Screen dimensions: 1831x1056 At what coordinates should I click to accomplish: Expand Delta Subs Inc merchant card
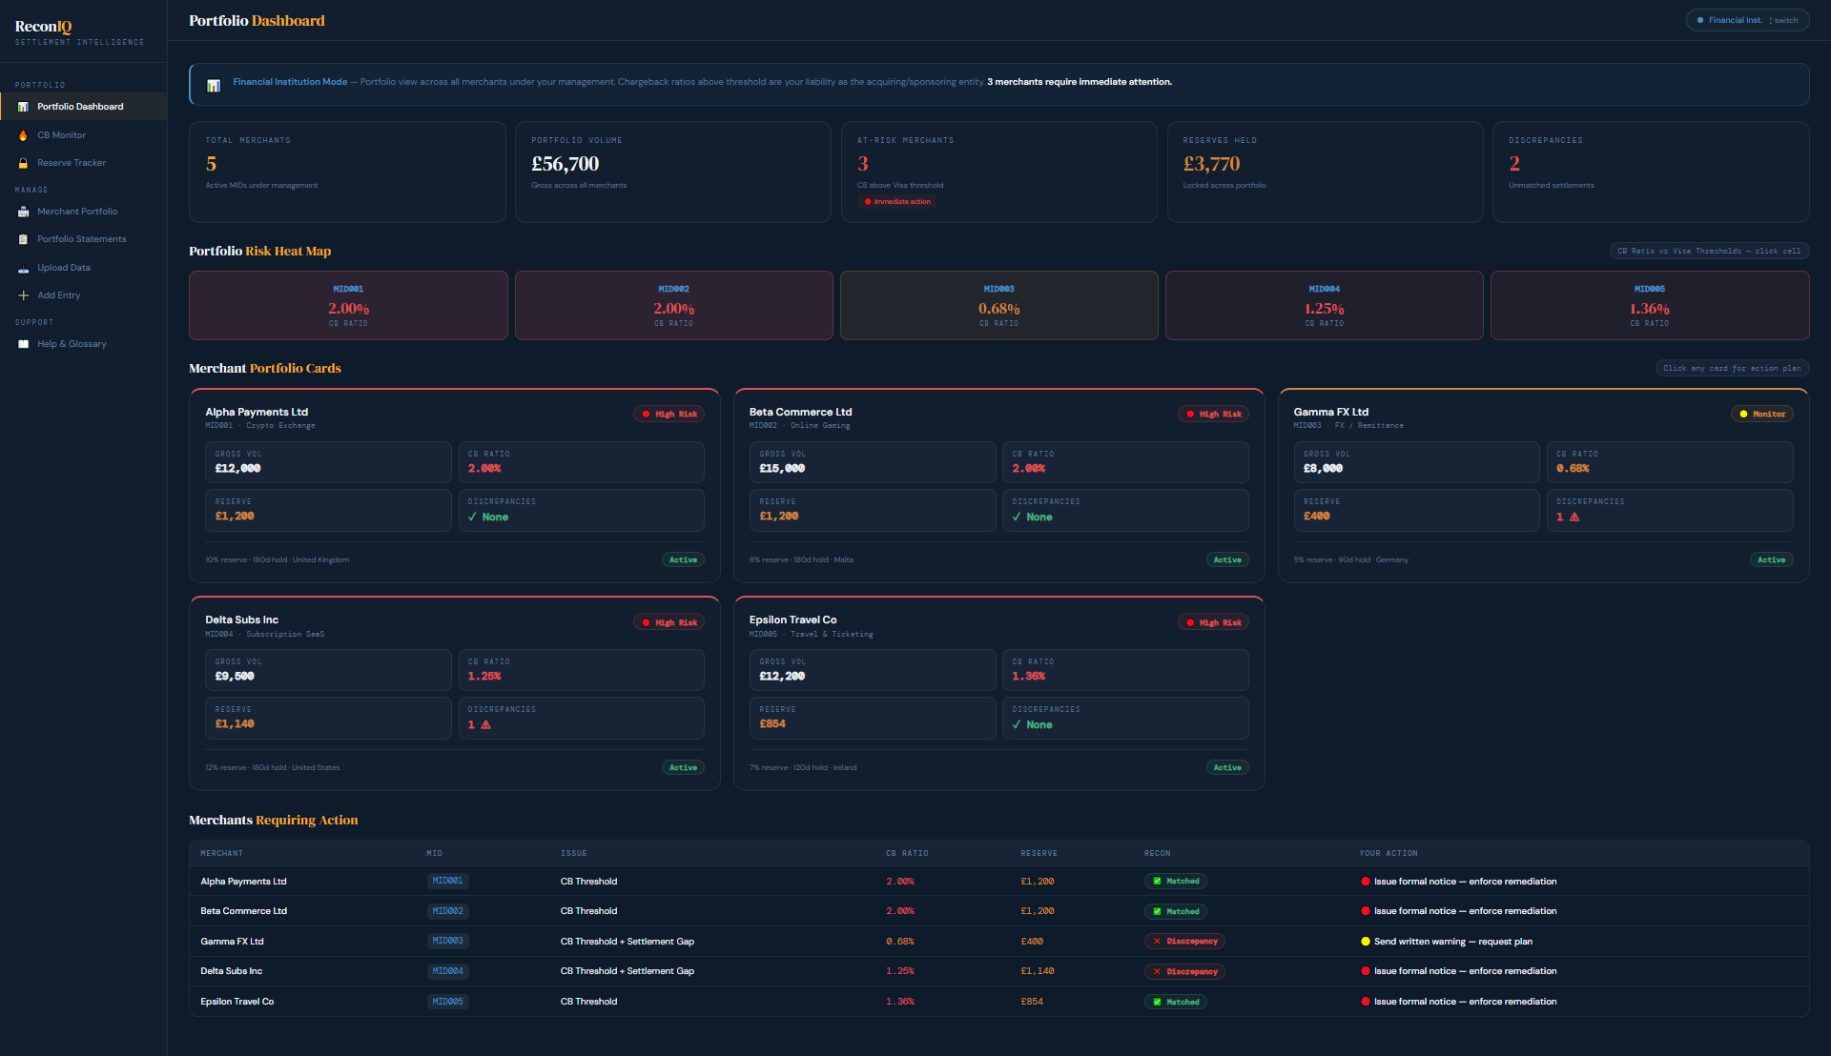click(454, 693)
